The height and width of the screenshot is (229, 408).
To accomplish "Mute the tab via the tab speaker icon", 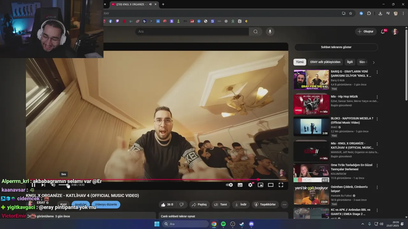I will [x=150, y=4].
